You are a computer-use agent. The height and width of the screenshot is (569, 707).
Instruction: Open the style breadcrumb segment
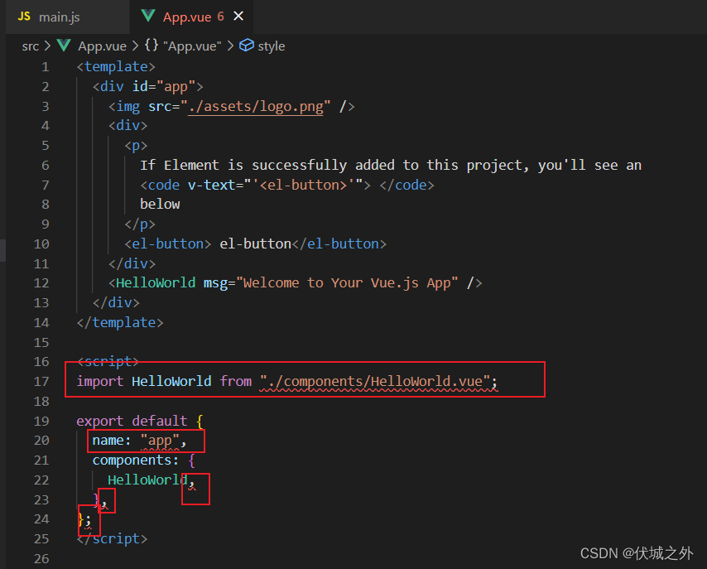pyautogui.click(x=271, y=46)
